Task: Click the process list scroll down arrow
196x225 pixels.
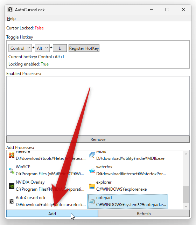Action: pyautogui.click(x=186, y=206)
